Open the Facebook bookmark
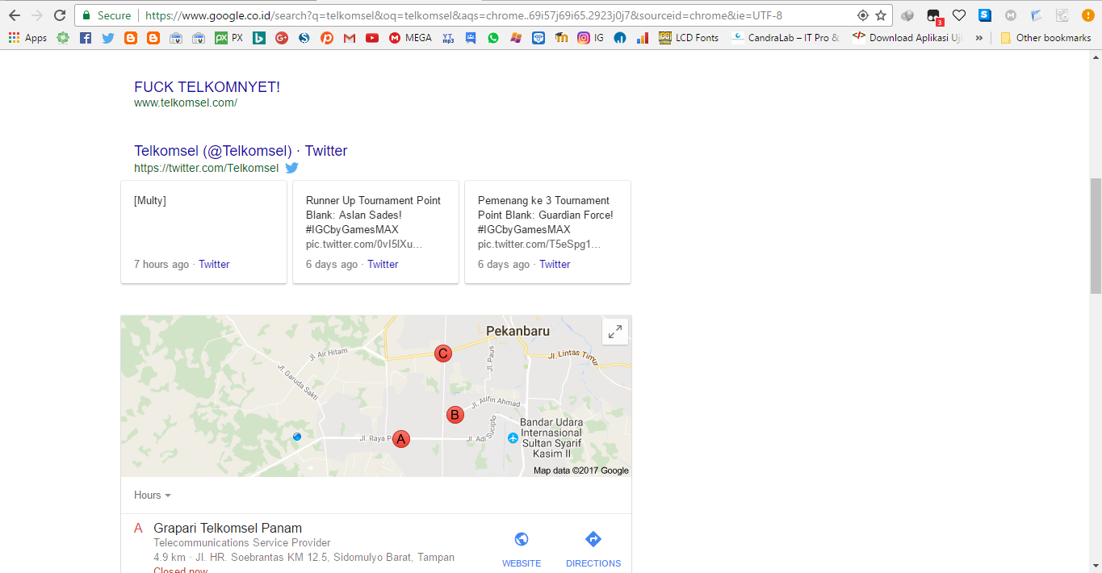Viewport: 1102px width, 573px height. pos(86,37)
